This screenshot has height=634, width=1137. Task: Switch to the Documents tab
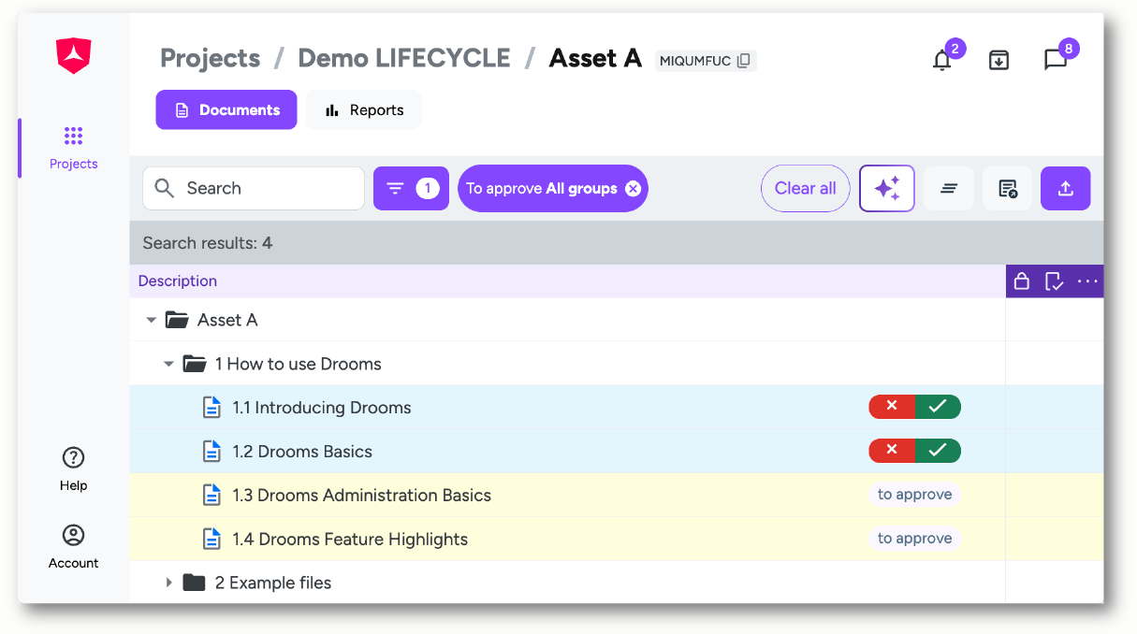226,109
